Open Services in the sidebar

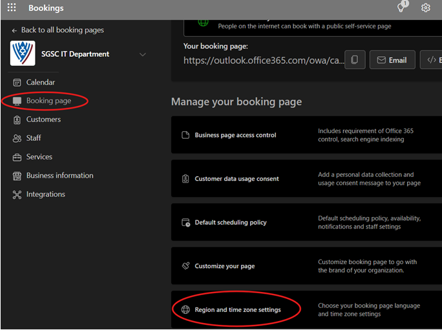pyautogui.click(x=39, y=157)
